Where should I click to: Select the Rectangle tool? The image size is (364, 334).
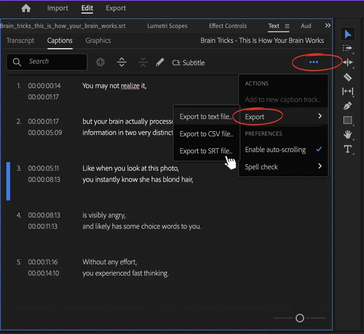click(x=348, y=120)
